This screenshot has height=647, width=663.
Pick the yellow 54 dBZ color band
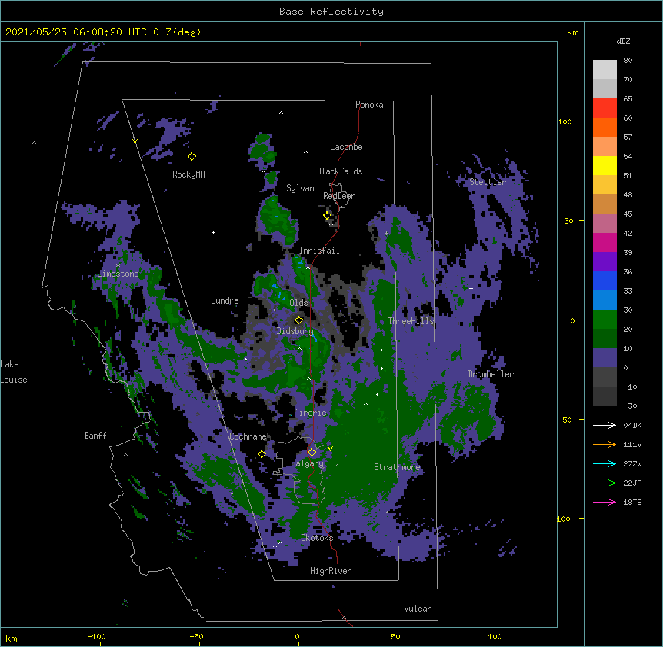(605, 165)
